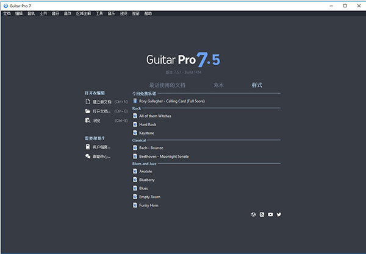
Task: Click the browse files magnifier icon
Action: 88,120
